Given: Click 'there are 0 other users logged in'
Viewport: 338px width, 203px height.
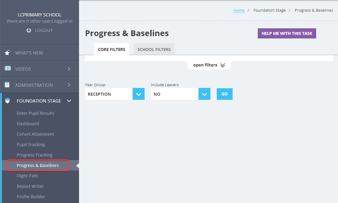Looking at the screenshot, I should [40, 21].
